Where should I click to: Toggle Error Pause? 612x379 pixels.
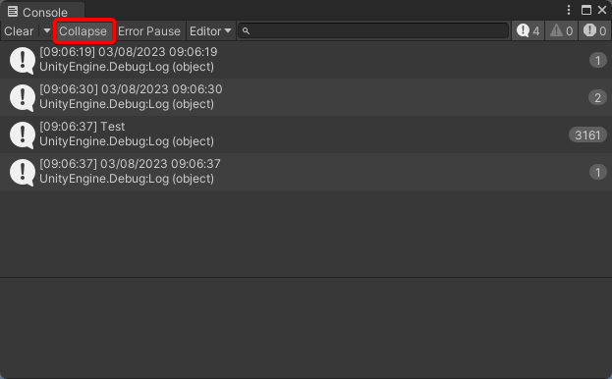tap(149, 31)
